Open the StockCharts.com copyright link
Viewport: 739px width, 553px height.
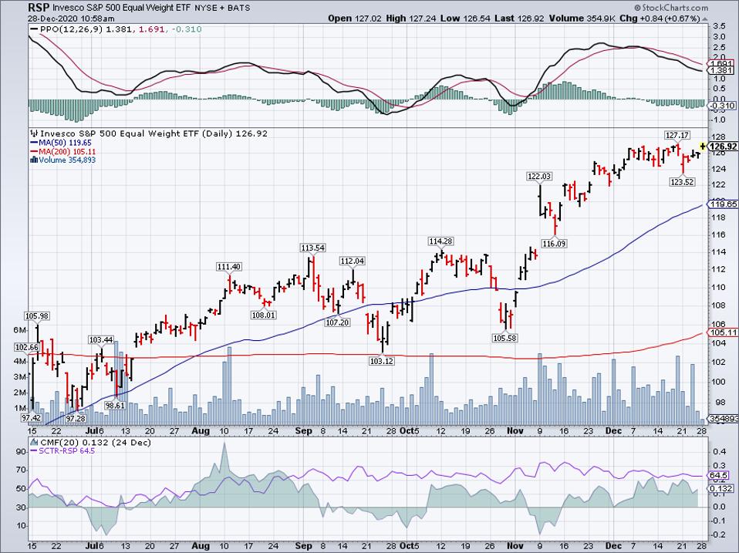pos(671,8)
